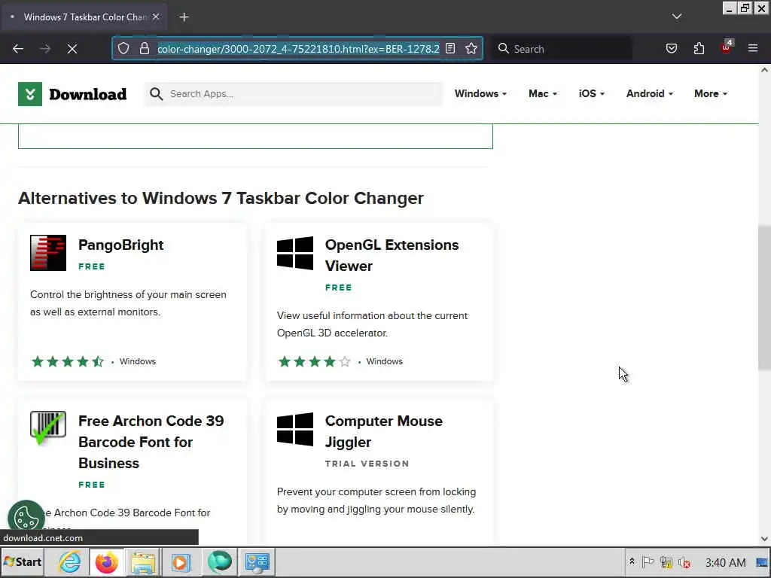Expand the Android category dropdown

[650, 94]
